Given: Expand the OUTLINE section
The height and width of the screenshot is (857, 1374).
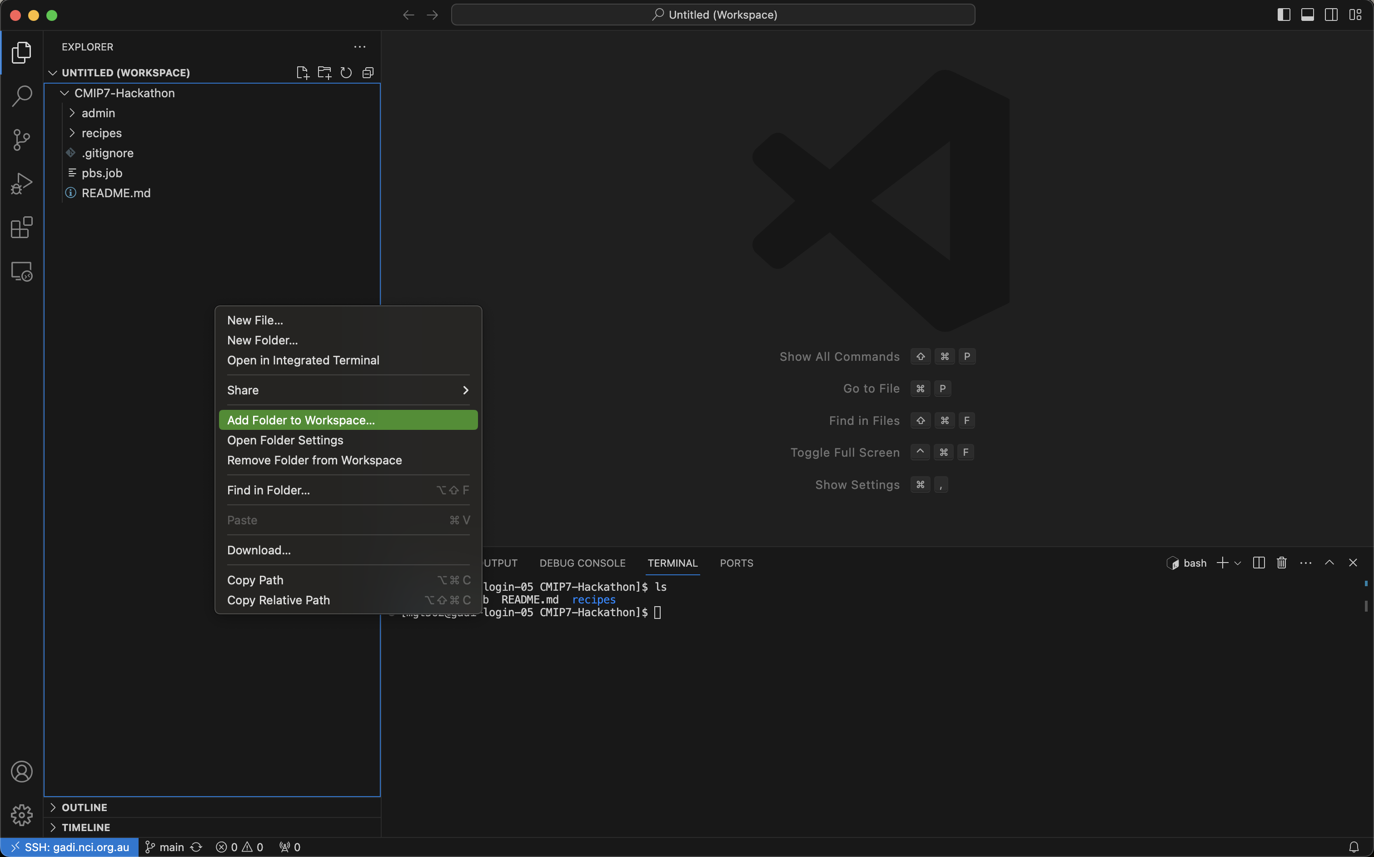Looking at the screenshot, I should coord(212,807).
